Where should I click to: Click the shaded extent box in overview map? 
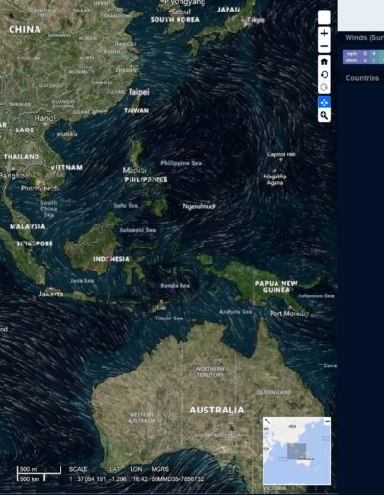(x=297, y=451)
